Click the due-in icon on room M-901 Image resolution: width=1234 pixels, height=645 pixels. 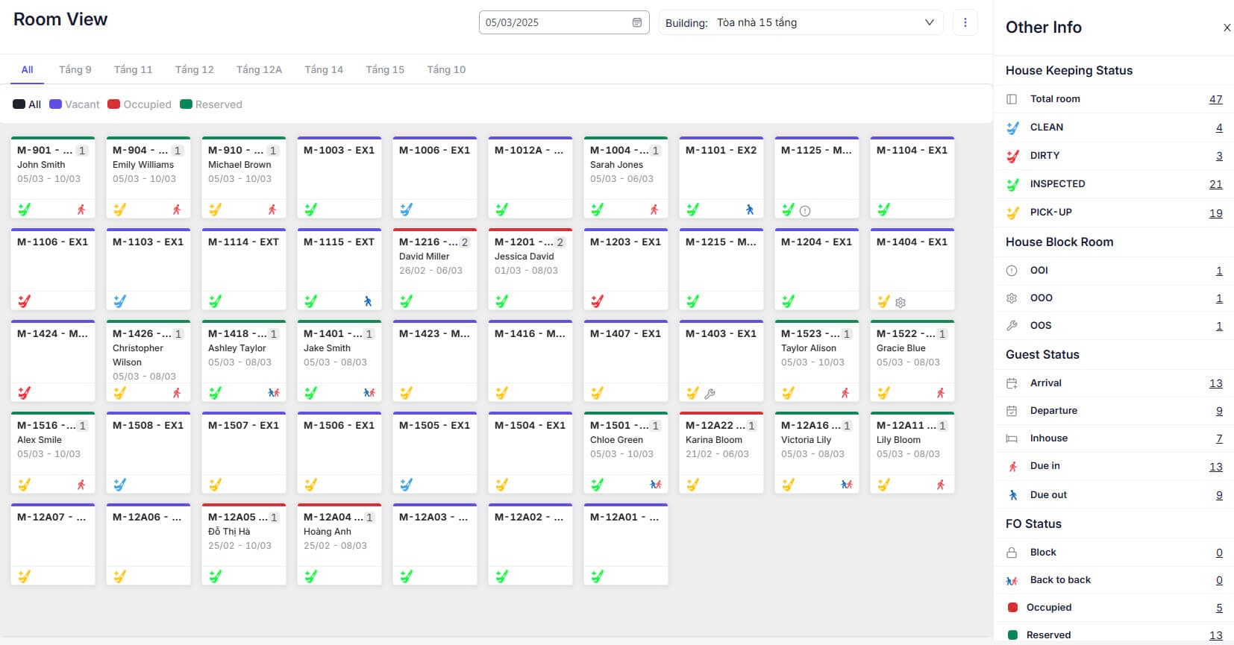(x=81, y=210)
